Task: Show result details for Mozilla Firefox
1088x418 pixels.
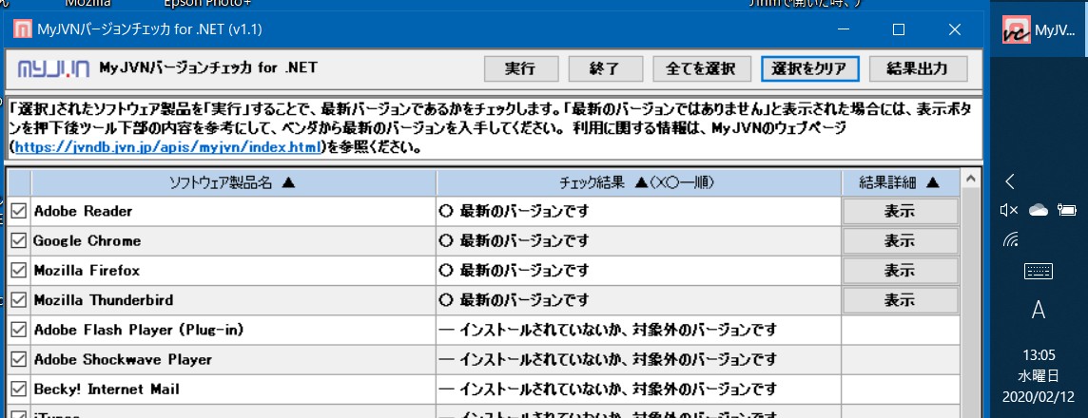Action: [x=900, y=271]
